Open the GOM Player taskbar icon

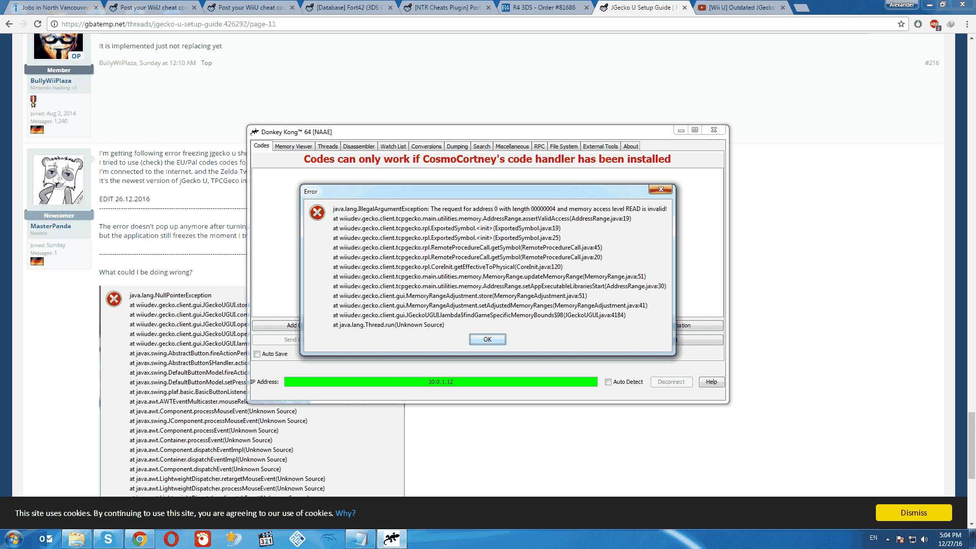point(202,539)
